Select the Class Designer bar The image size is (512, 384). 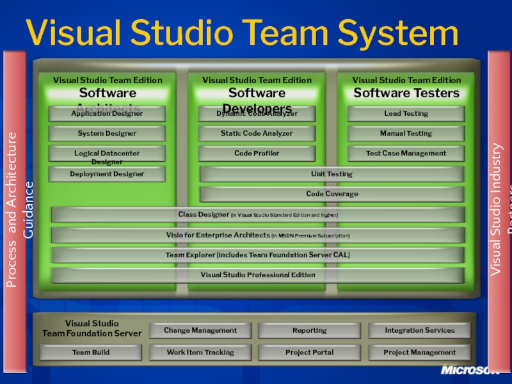point(257,214)
